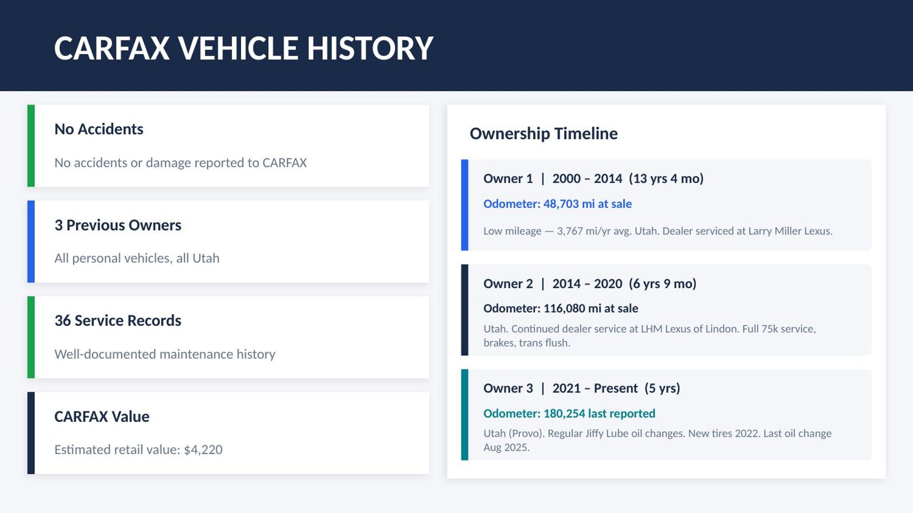This screenshot has width=913, height=513.
Task: Click the CARFAX VEHICLE HISTORY title
Action: coord(243,48)
